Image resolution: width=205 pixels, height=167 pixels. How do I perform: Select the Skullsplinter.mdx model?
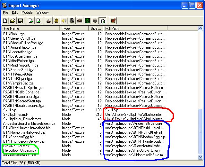point(16,115)
